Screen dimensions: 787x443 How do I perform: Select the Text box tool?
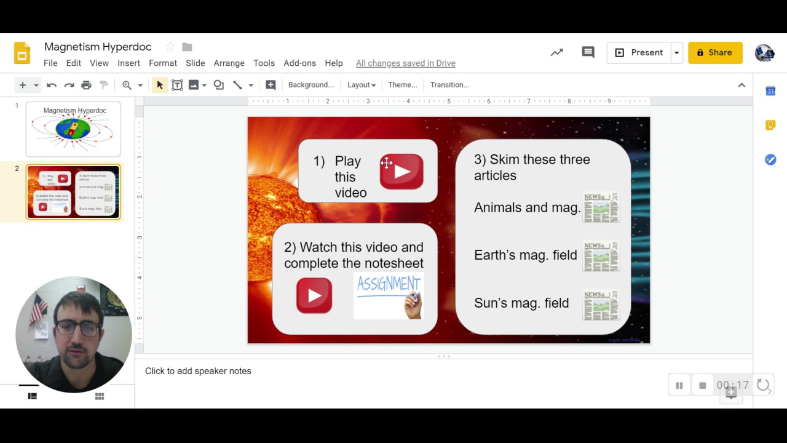coord(177,85)
